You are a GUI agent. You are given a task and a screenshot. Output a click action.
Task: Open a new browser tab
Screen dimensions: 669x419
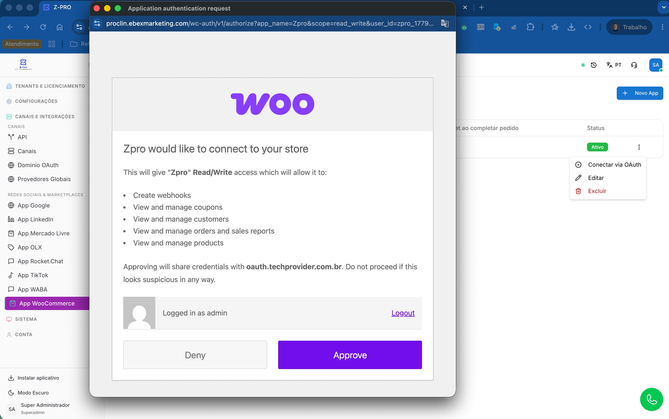[481, 7]
